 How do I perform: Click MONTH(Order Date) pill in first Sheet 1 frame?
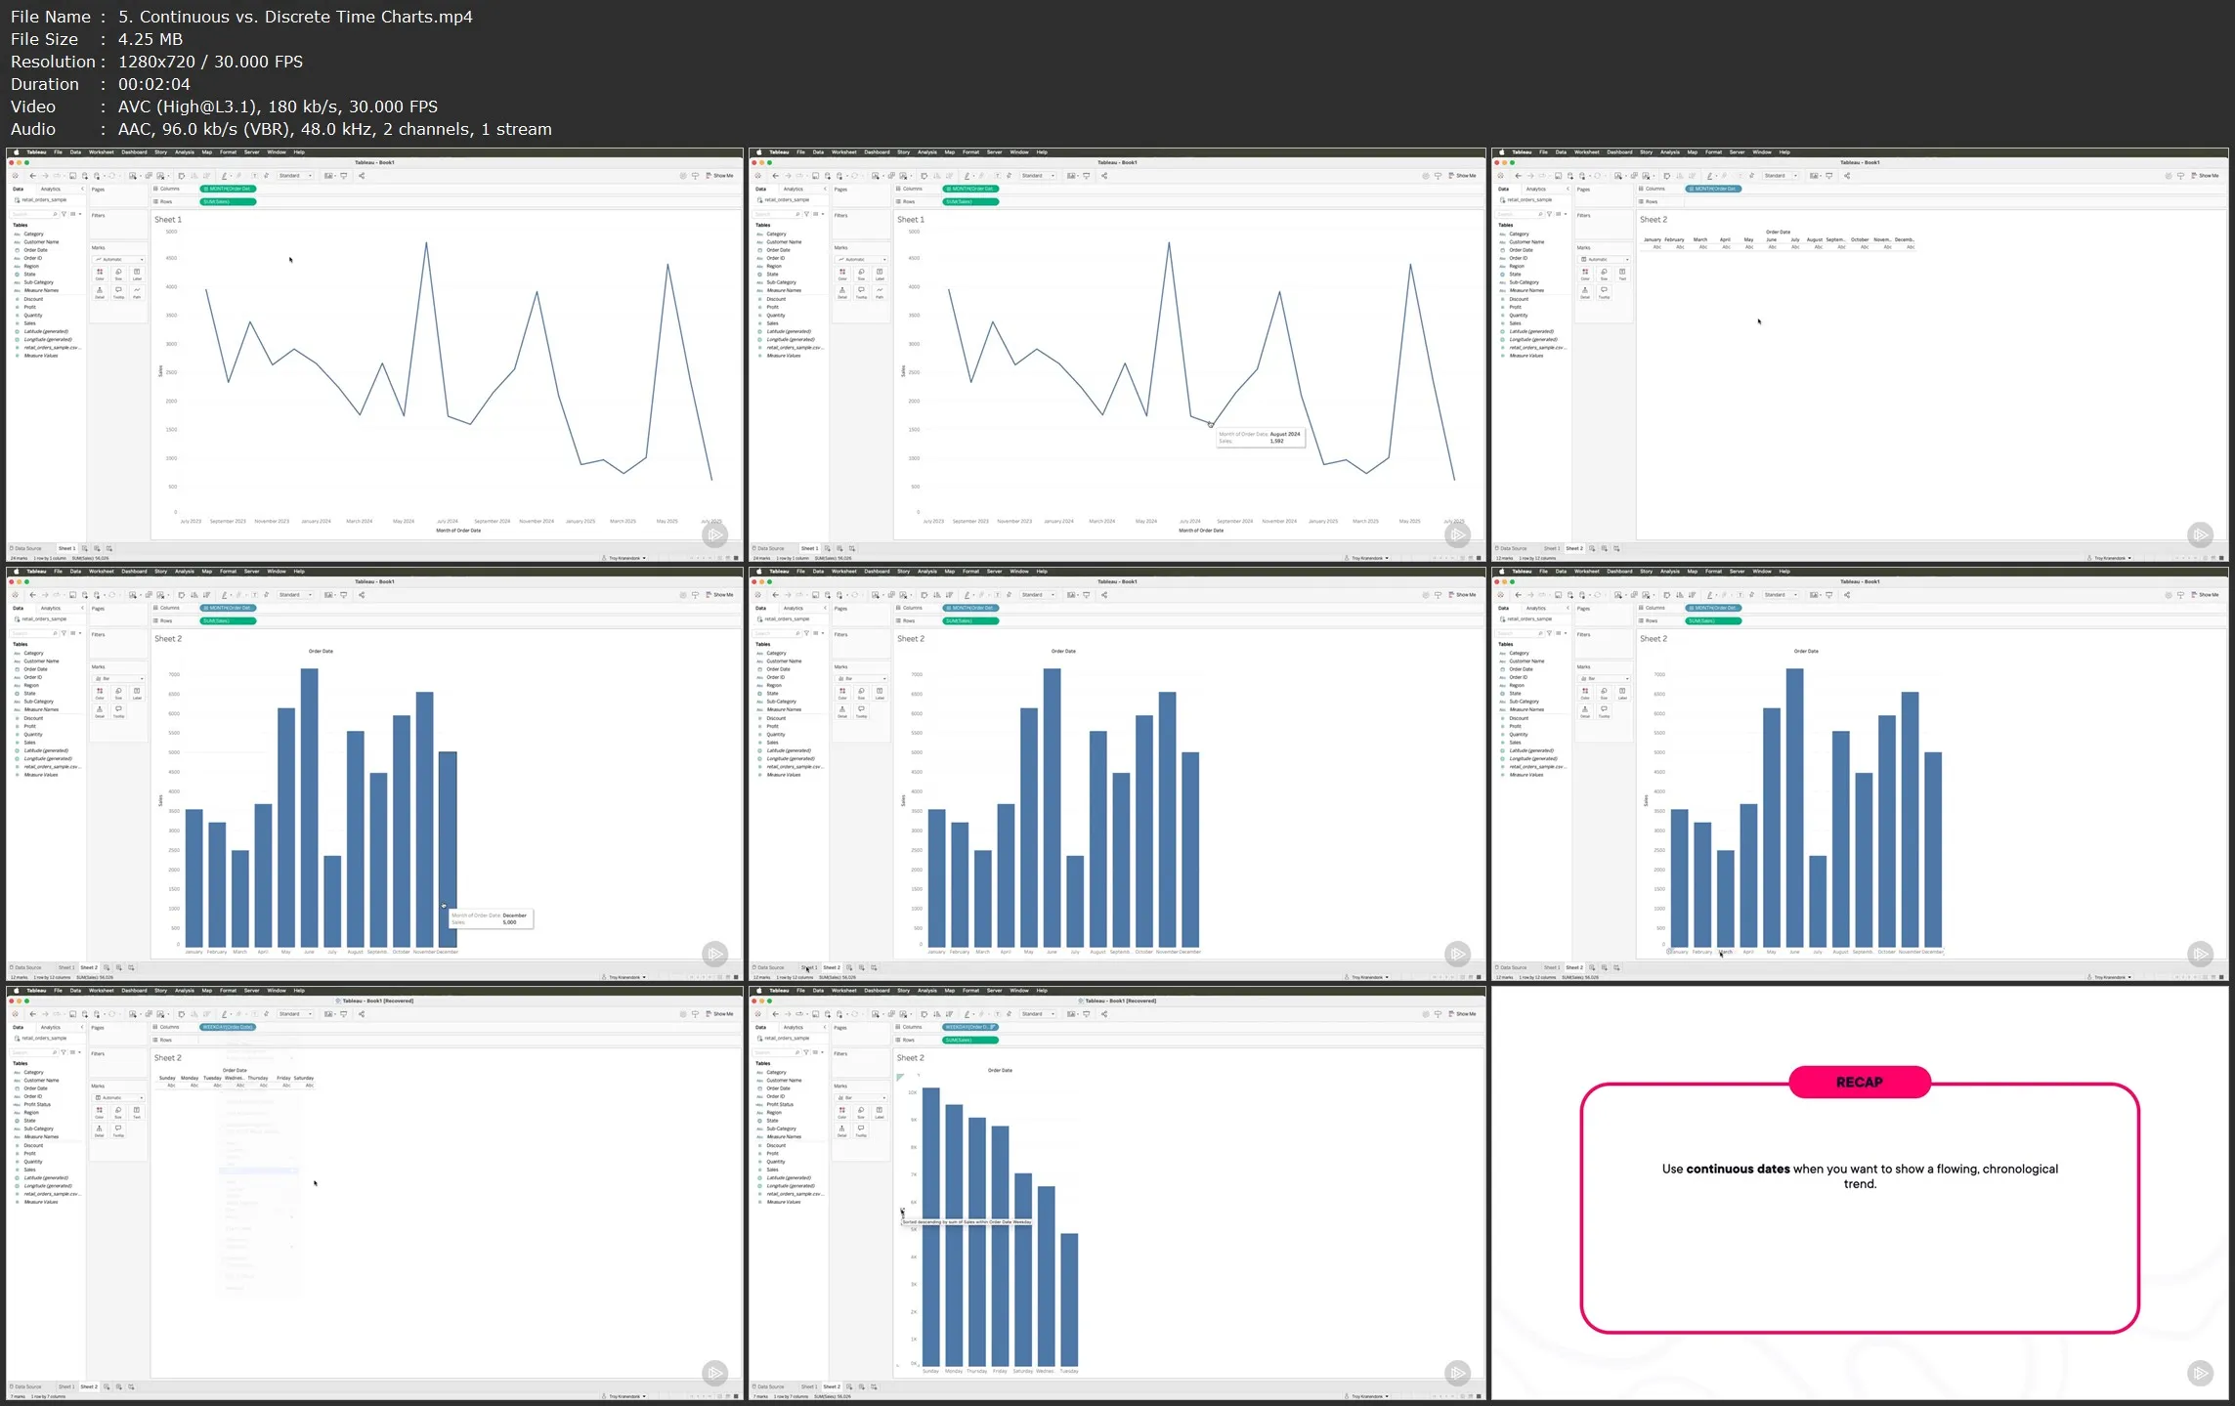(229, 189)
